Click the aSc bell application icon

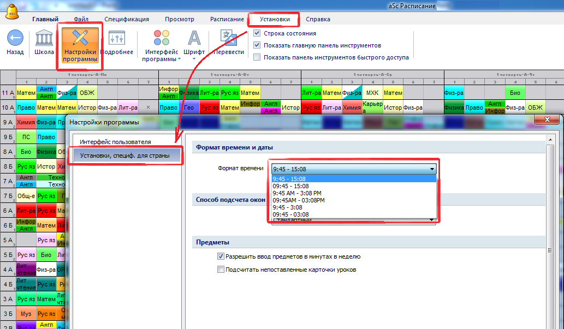(x=11, y=10)
